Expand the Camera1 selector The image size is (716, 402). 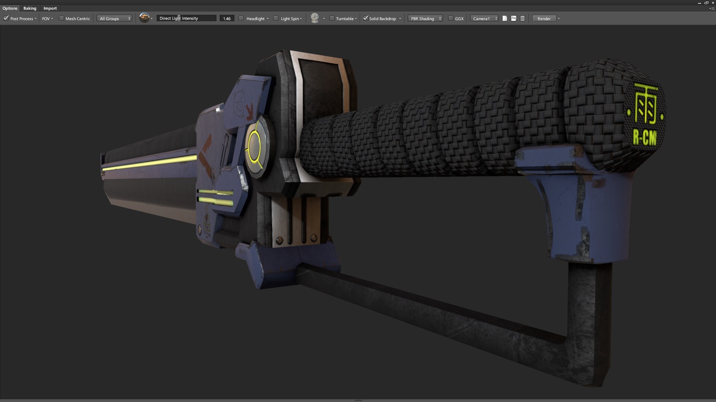[496, 18]
